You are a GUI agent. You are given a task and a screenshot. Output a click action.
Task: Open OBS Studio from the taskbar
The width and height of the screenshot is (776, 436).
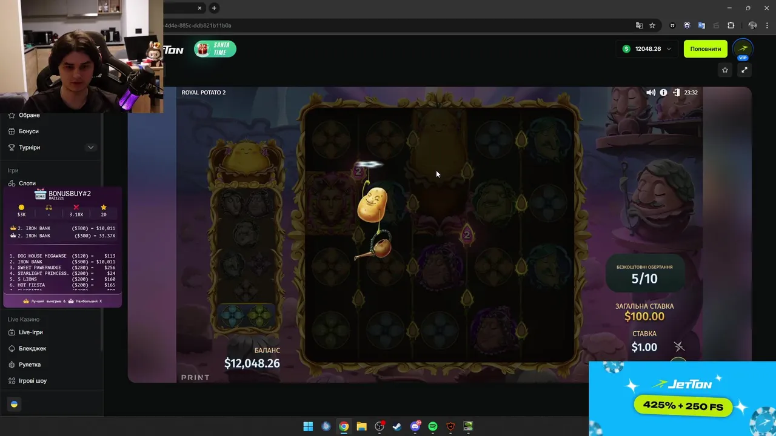[x=380, y=426]
